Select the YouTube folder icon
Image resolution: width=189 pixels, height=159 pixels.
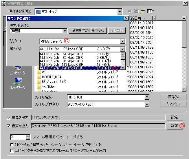[x=39, y=87]
